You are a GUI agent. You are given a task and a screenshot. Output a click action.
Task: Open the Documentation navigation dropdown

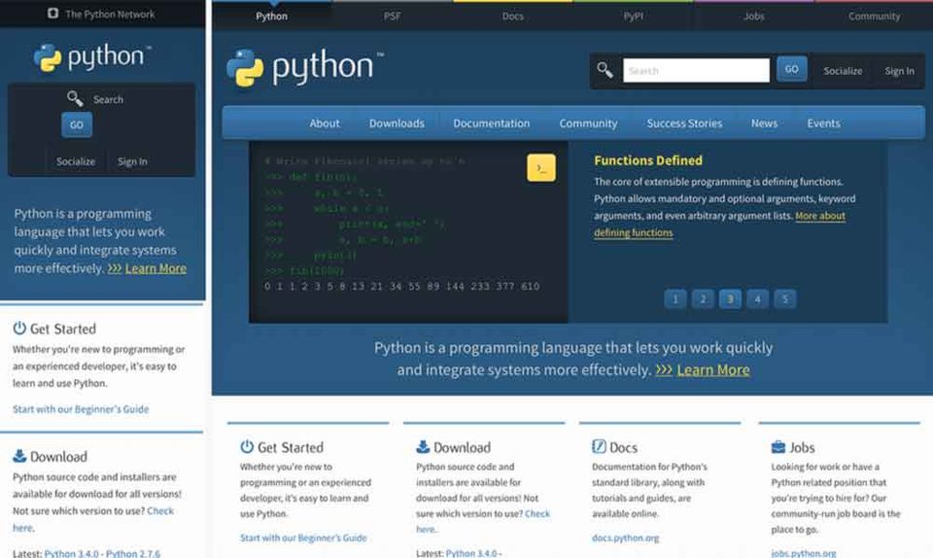click(x=491, y=123)
